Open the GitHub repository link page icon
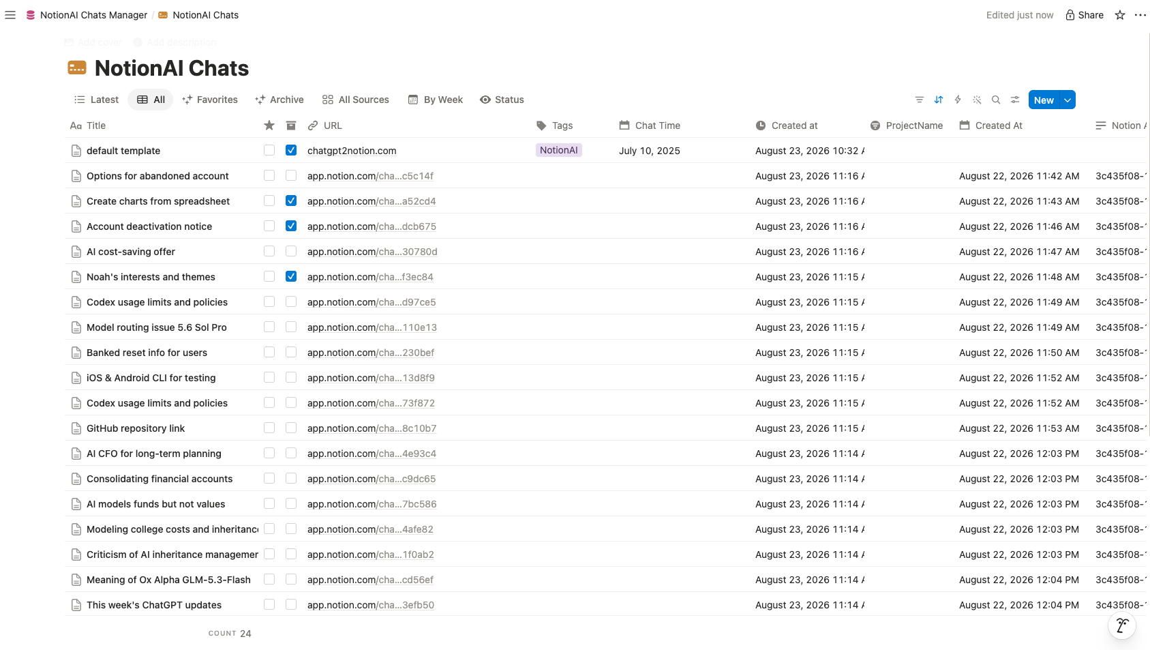The image size is (1150, 650). (76, 428)
